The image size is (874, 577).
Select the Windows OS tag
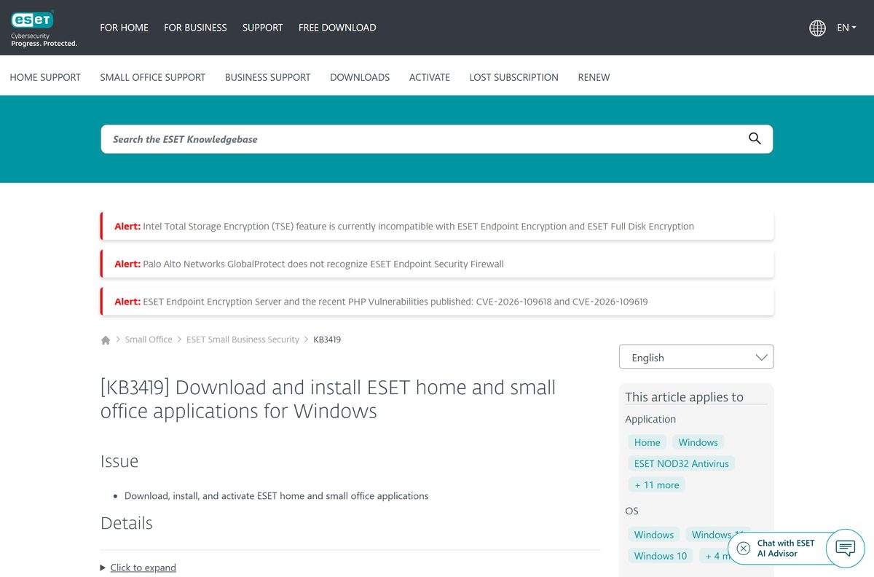(x=653, y=535)
